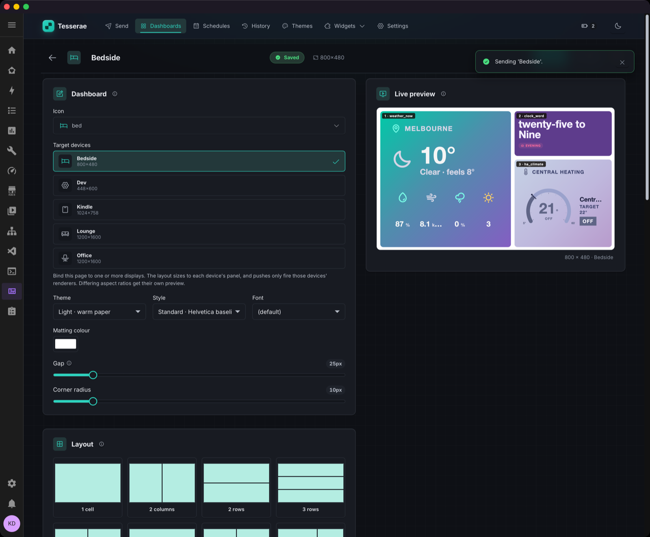Open the Icon dropdown showing bed
The width and height of the screenshot is (650, 537).
pyautogui.click(x=199, y=126)
